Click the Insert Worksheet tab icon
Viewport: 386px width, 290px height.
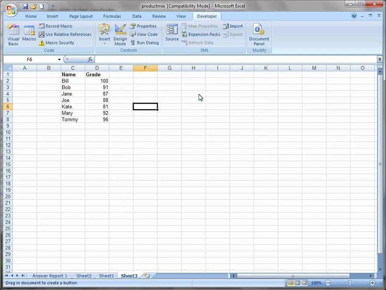147,275
